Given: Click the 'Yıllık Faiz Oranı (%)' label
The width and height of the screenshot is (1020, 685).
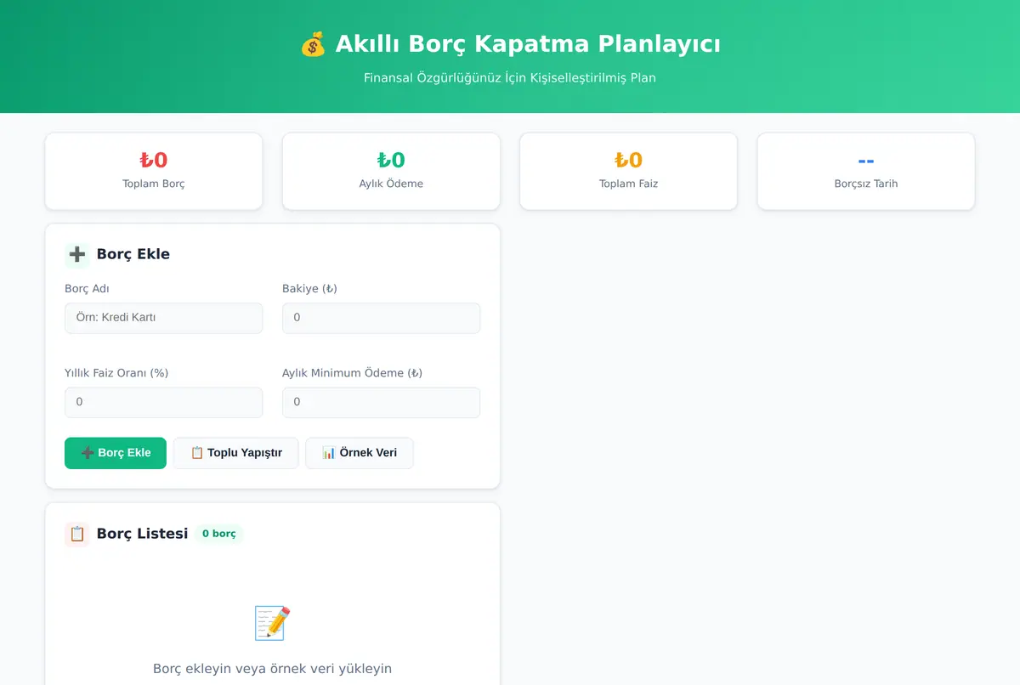Looking at the screenshot, I should [x=116, y=373].
